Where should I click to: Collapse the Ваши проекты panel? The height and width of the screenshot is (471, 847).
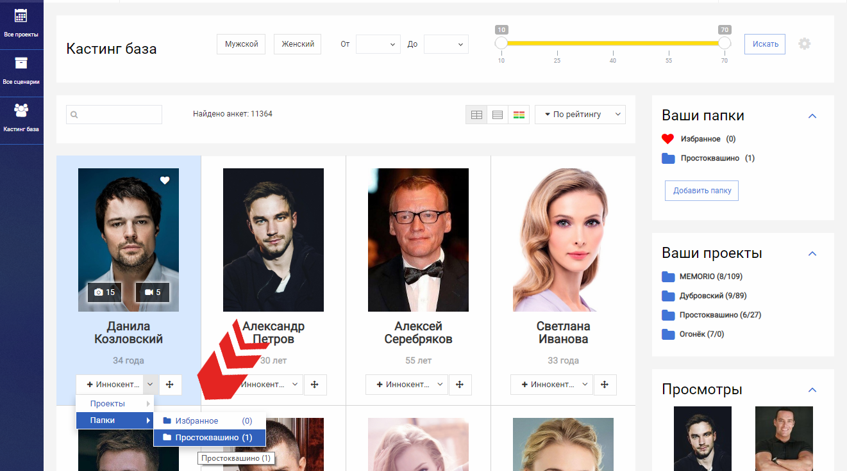[x=812, y=253]
